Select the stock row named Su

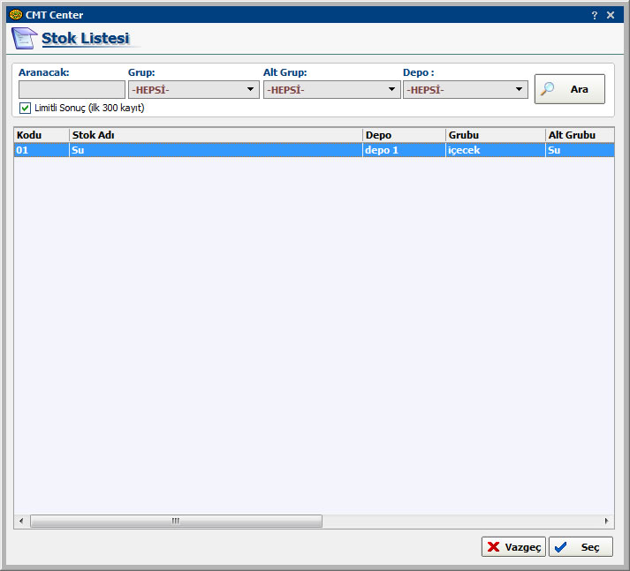pyautogui.click(x=216, y=150)
